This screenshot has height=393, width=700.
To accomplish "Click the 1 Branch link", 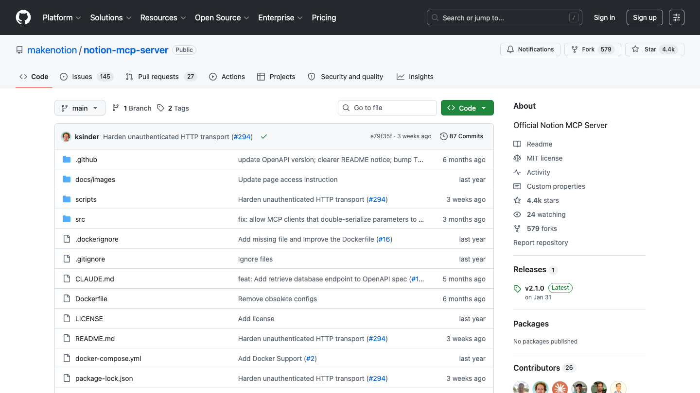I will [x=132, y=108].
